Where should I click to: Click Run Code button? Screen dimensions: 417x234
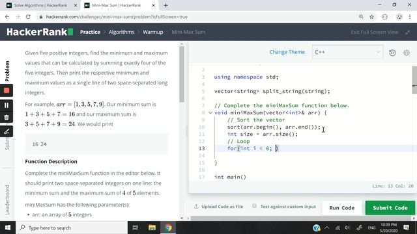pyautogui.click(x=341, y=208)
